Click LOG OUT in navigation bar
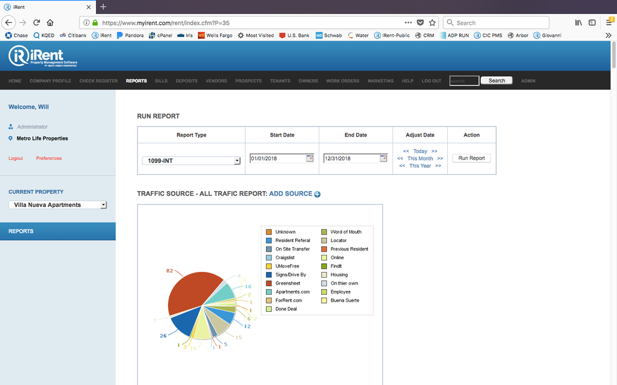Screen dimensions: 617x385 (x=431, y=81)
